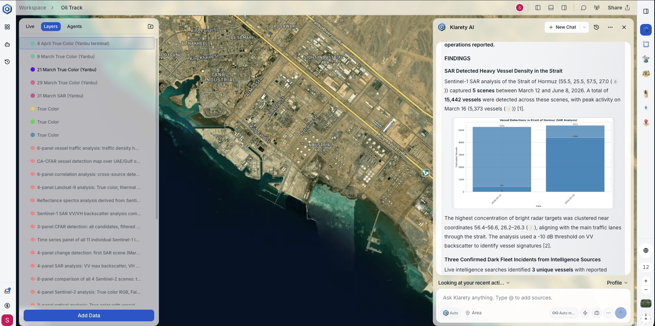Toggle the 29 March True Color pink dot
The image size is (655, 326).
(33, 83)
